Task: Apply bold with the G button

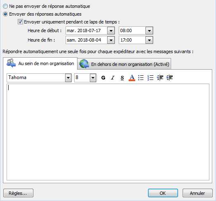Action: pyautogui.click(x=103, y=78)
